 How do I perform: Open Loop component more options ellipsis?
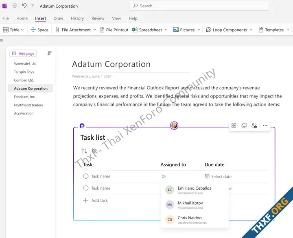tap(265, 125)
